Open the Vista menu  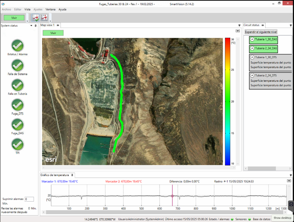pos(27,10)
